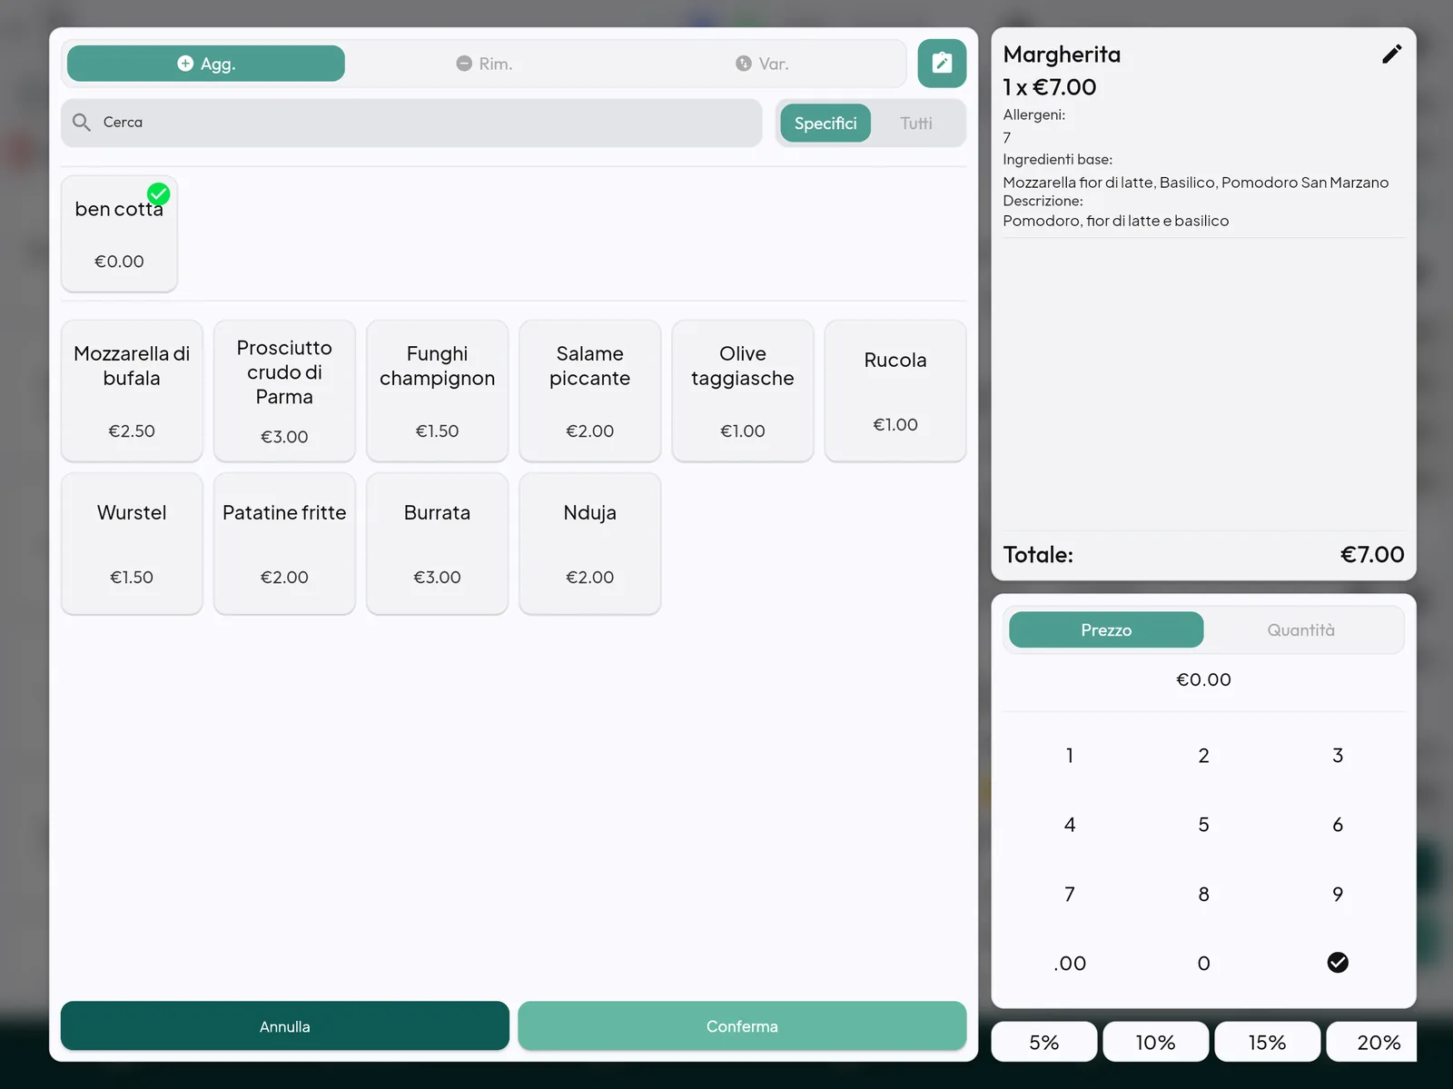Click the green check badge on ben cotta
The image size is (1453, 1089).
(159, 193)
